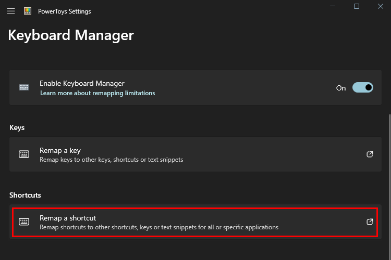
Task: Open the hamburger navigation menu
Action: click(11, 11)
